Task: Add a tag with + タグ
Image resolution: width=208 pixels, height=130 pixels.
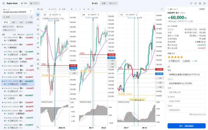Action: [194, 61]
